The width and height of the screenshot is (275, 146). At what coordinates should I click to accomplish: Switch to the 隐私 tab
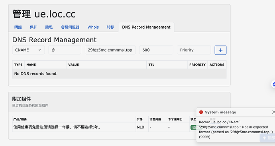pos(49,27)
